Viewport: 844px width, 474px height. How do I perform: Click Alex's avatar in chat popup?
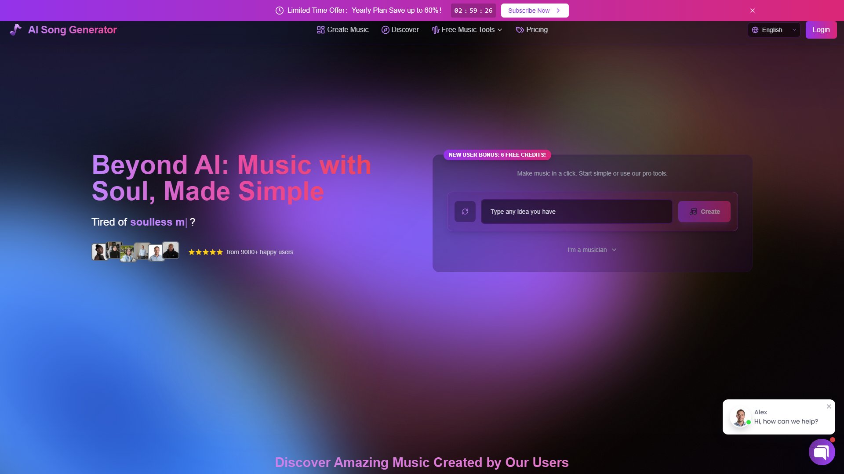(740, 417)
